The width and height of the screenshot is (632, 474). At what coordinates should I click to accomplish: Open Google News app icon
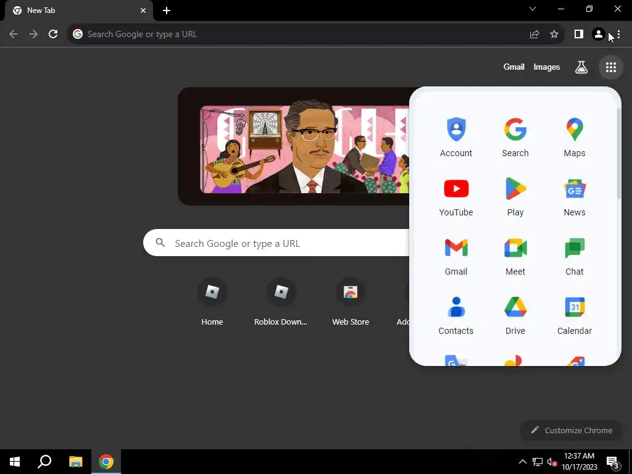tap(575, 197)
